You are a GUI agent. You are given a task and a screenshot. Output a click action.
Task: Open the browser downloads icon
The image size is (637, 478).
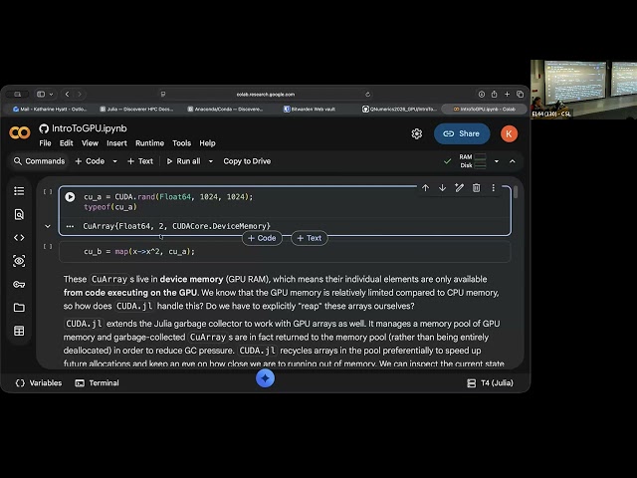(482, 94)
